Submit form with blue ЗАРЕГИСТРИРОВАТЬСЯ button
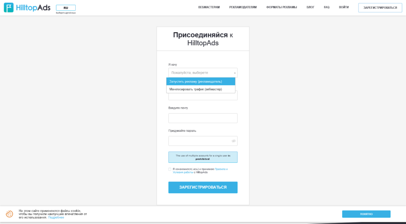The height and width of the screenshot is (224, 406). click(203, 187)
